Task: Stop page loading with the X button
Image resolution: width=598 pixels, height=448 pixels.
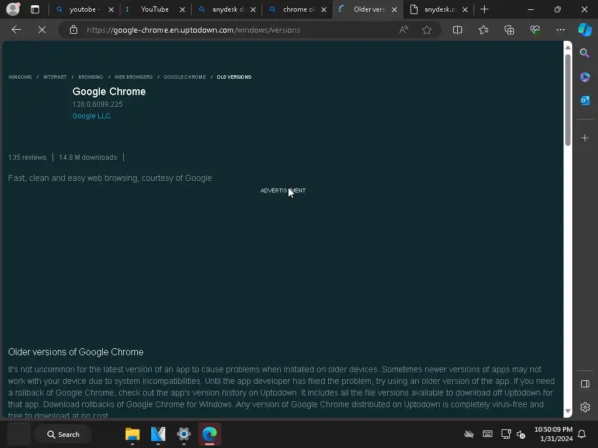Action: (42, 30)
